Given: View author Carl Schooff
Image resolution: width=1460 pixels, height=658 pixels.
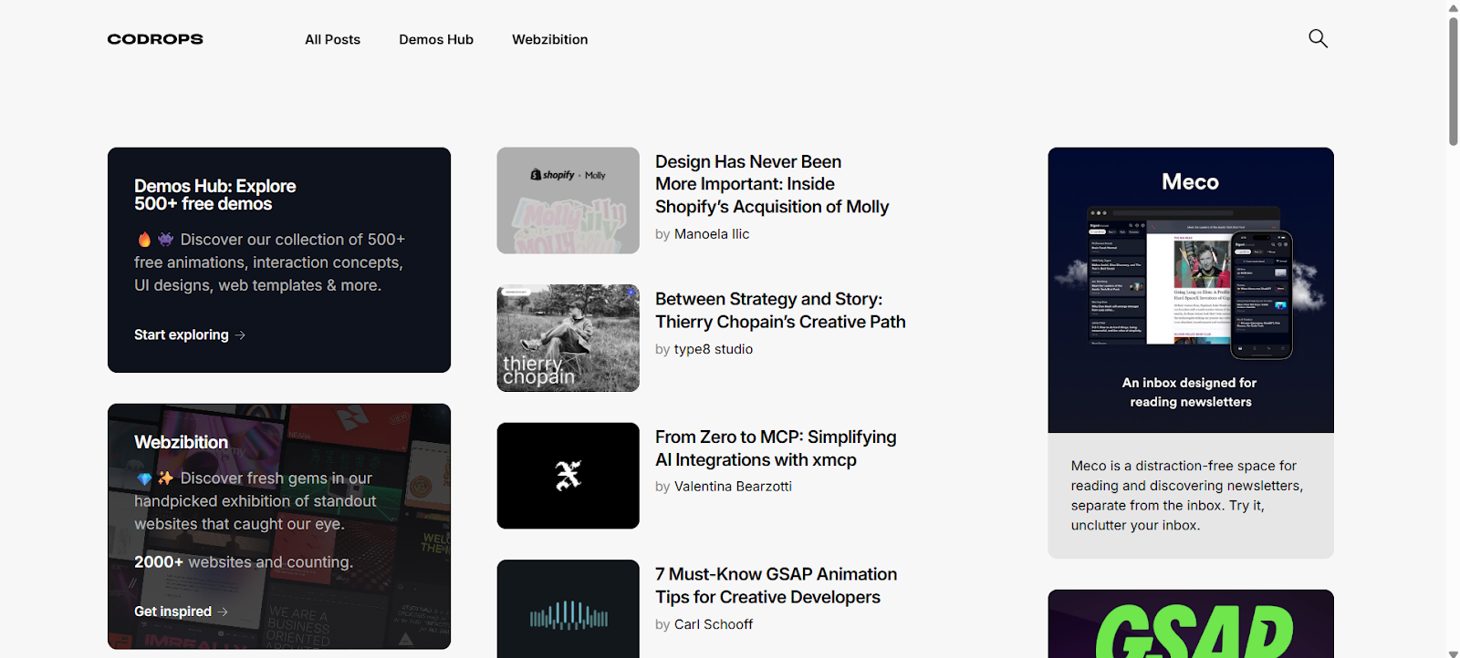Looking at the screenshot, I should coord(714,624).
